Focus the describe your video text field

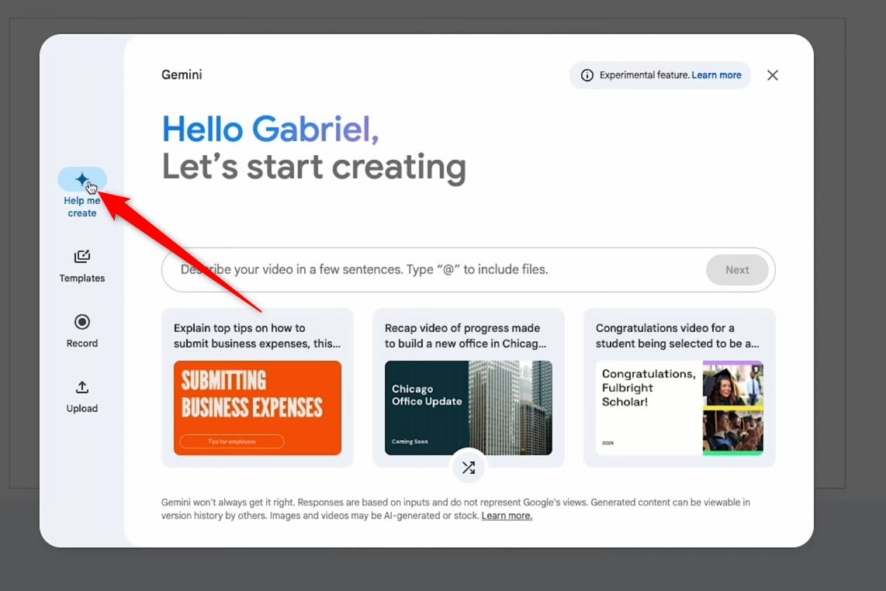click(468, 270)
